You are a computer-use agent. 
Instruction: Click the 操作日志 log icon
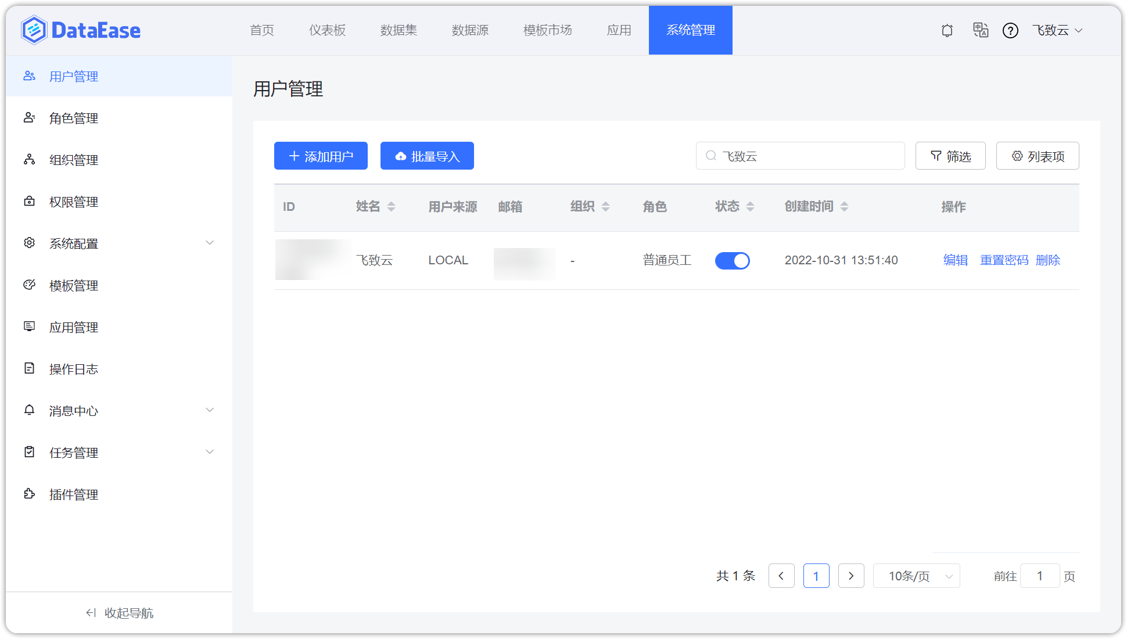click(x=29, y=368)
